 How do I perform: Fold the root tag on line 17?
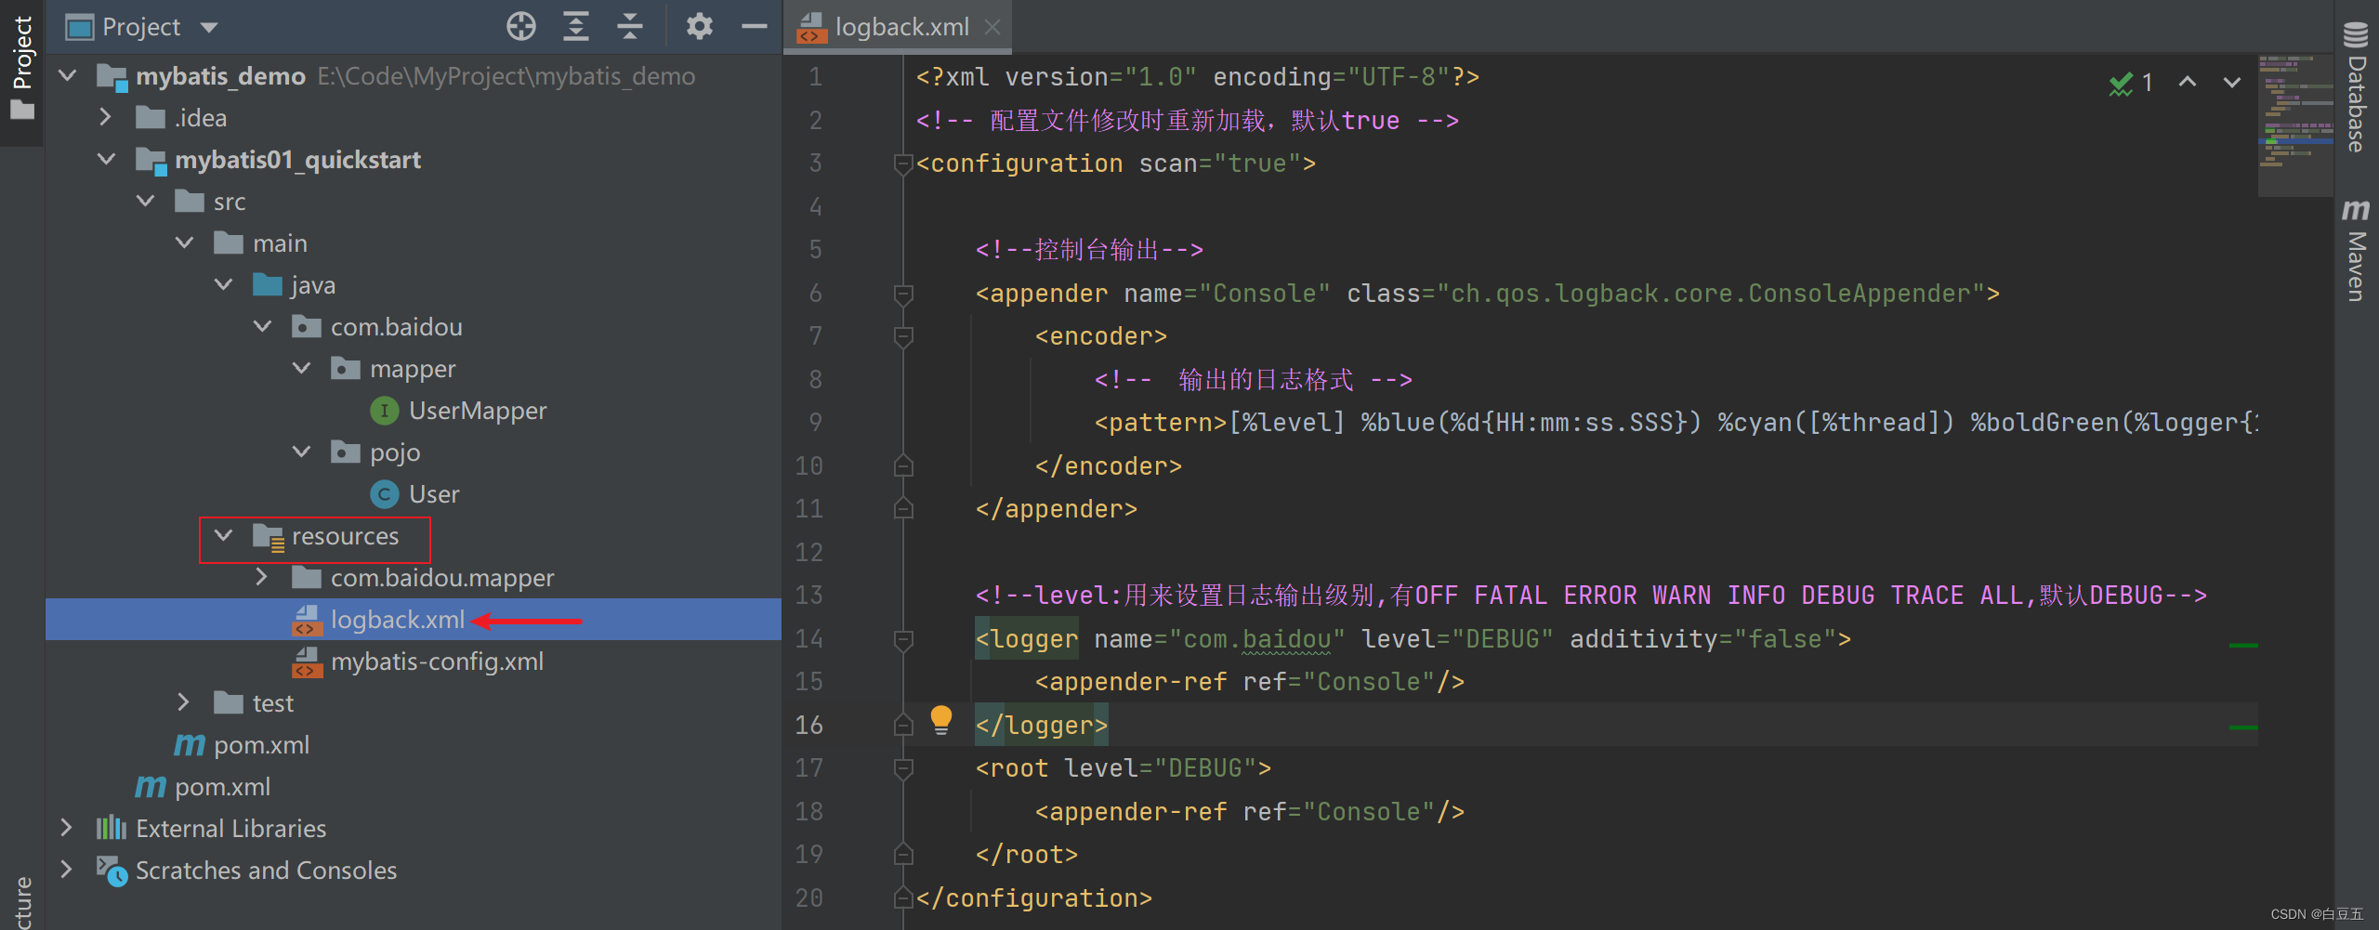click(902, 769)
